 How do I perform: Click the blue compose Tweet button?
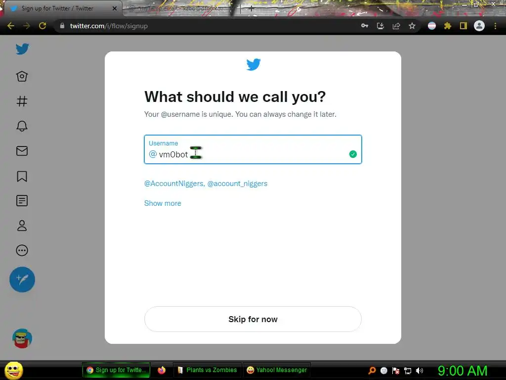[x=22, y=280]
